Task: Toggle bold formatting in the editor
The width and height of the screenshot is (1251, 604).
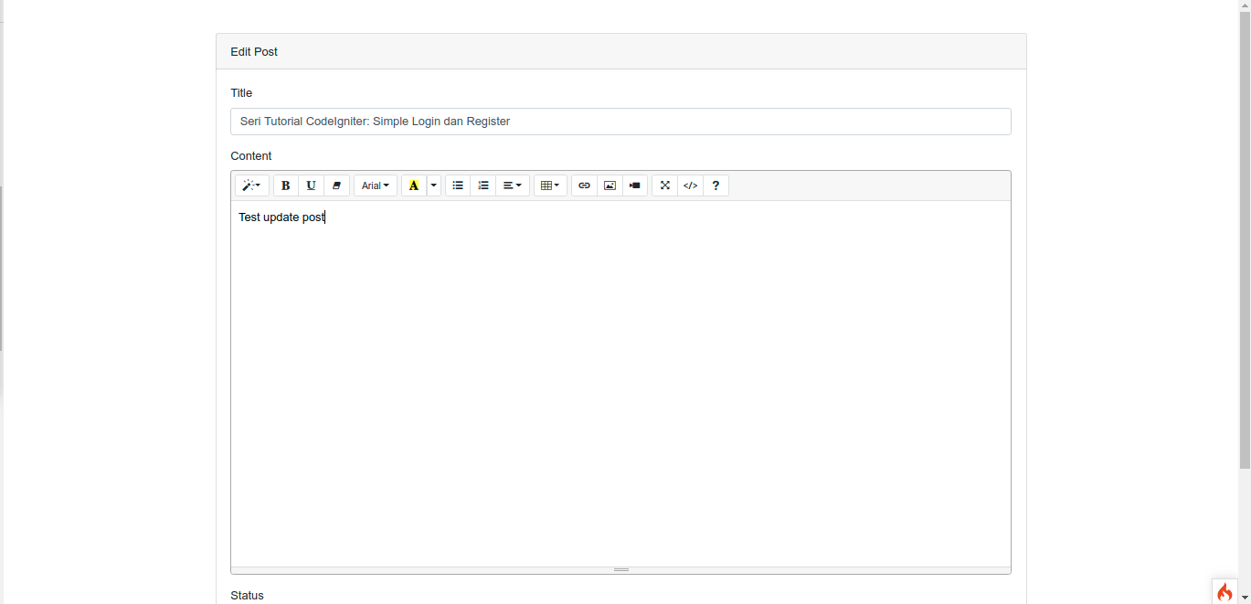Action: click(x=285, y=185)
